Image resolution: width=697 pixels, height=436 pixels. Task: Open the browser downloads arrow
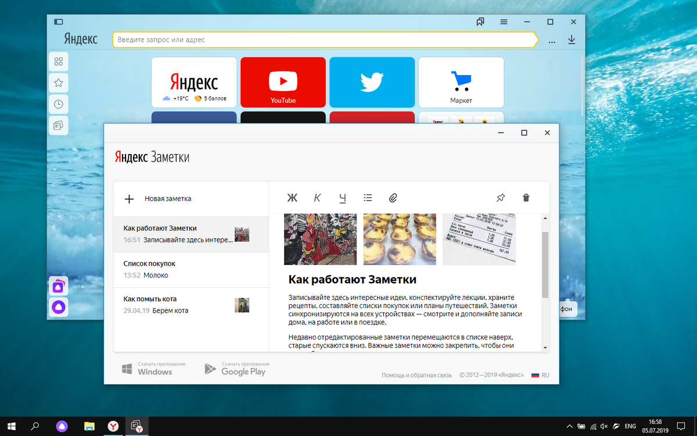pos(572,40)
